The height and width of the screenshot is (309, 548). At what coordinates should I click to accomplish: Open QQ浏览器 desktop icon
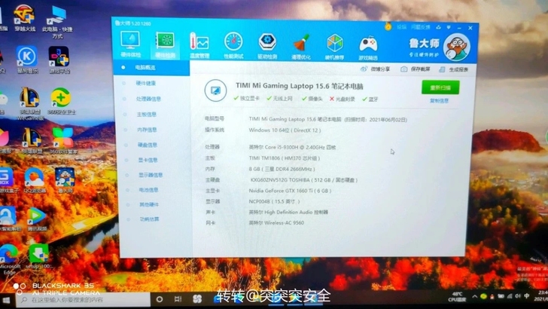click(x=35, y=181)
